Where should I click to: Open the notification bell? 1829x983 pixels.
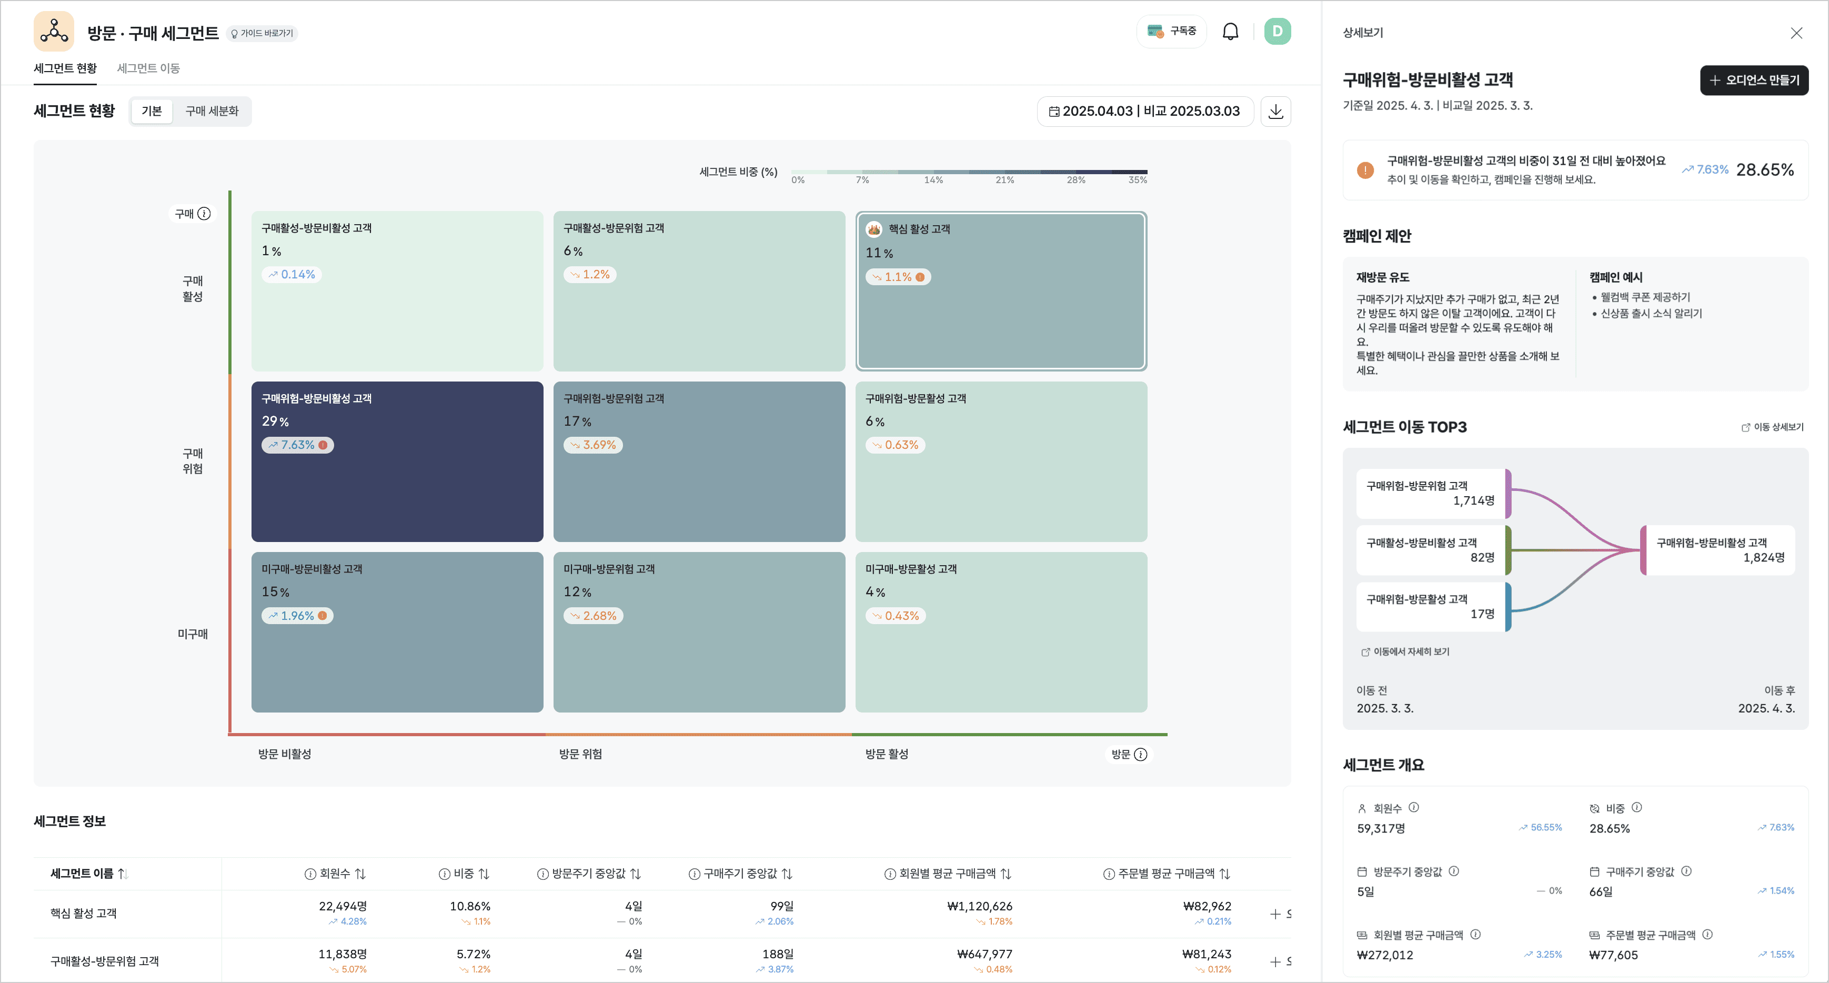click(1230, 31)
